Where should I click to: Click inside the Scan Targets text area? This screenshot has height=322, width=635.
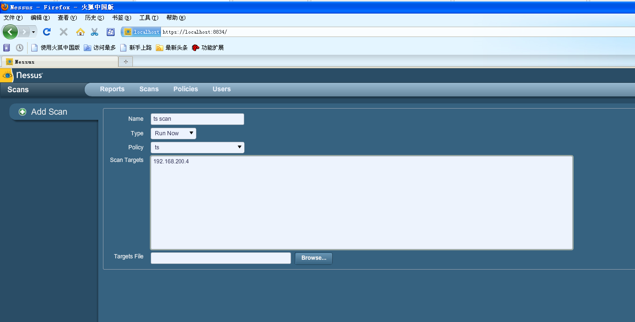(x=361, y=203)
